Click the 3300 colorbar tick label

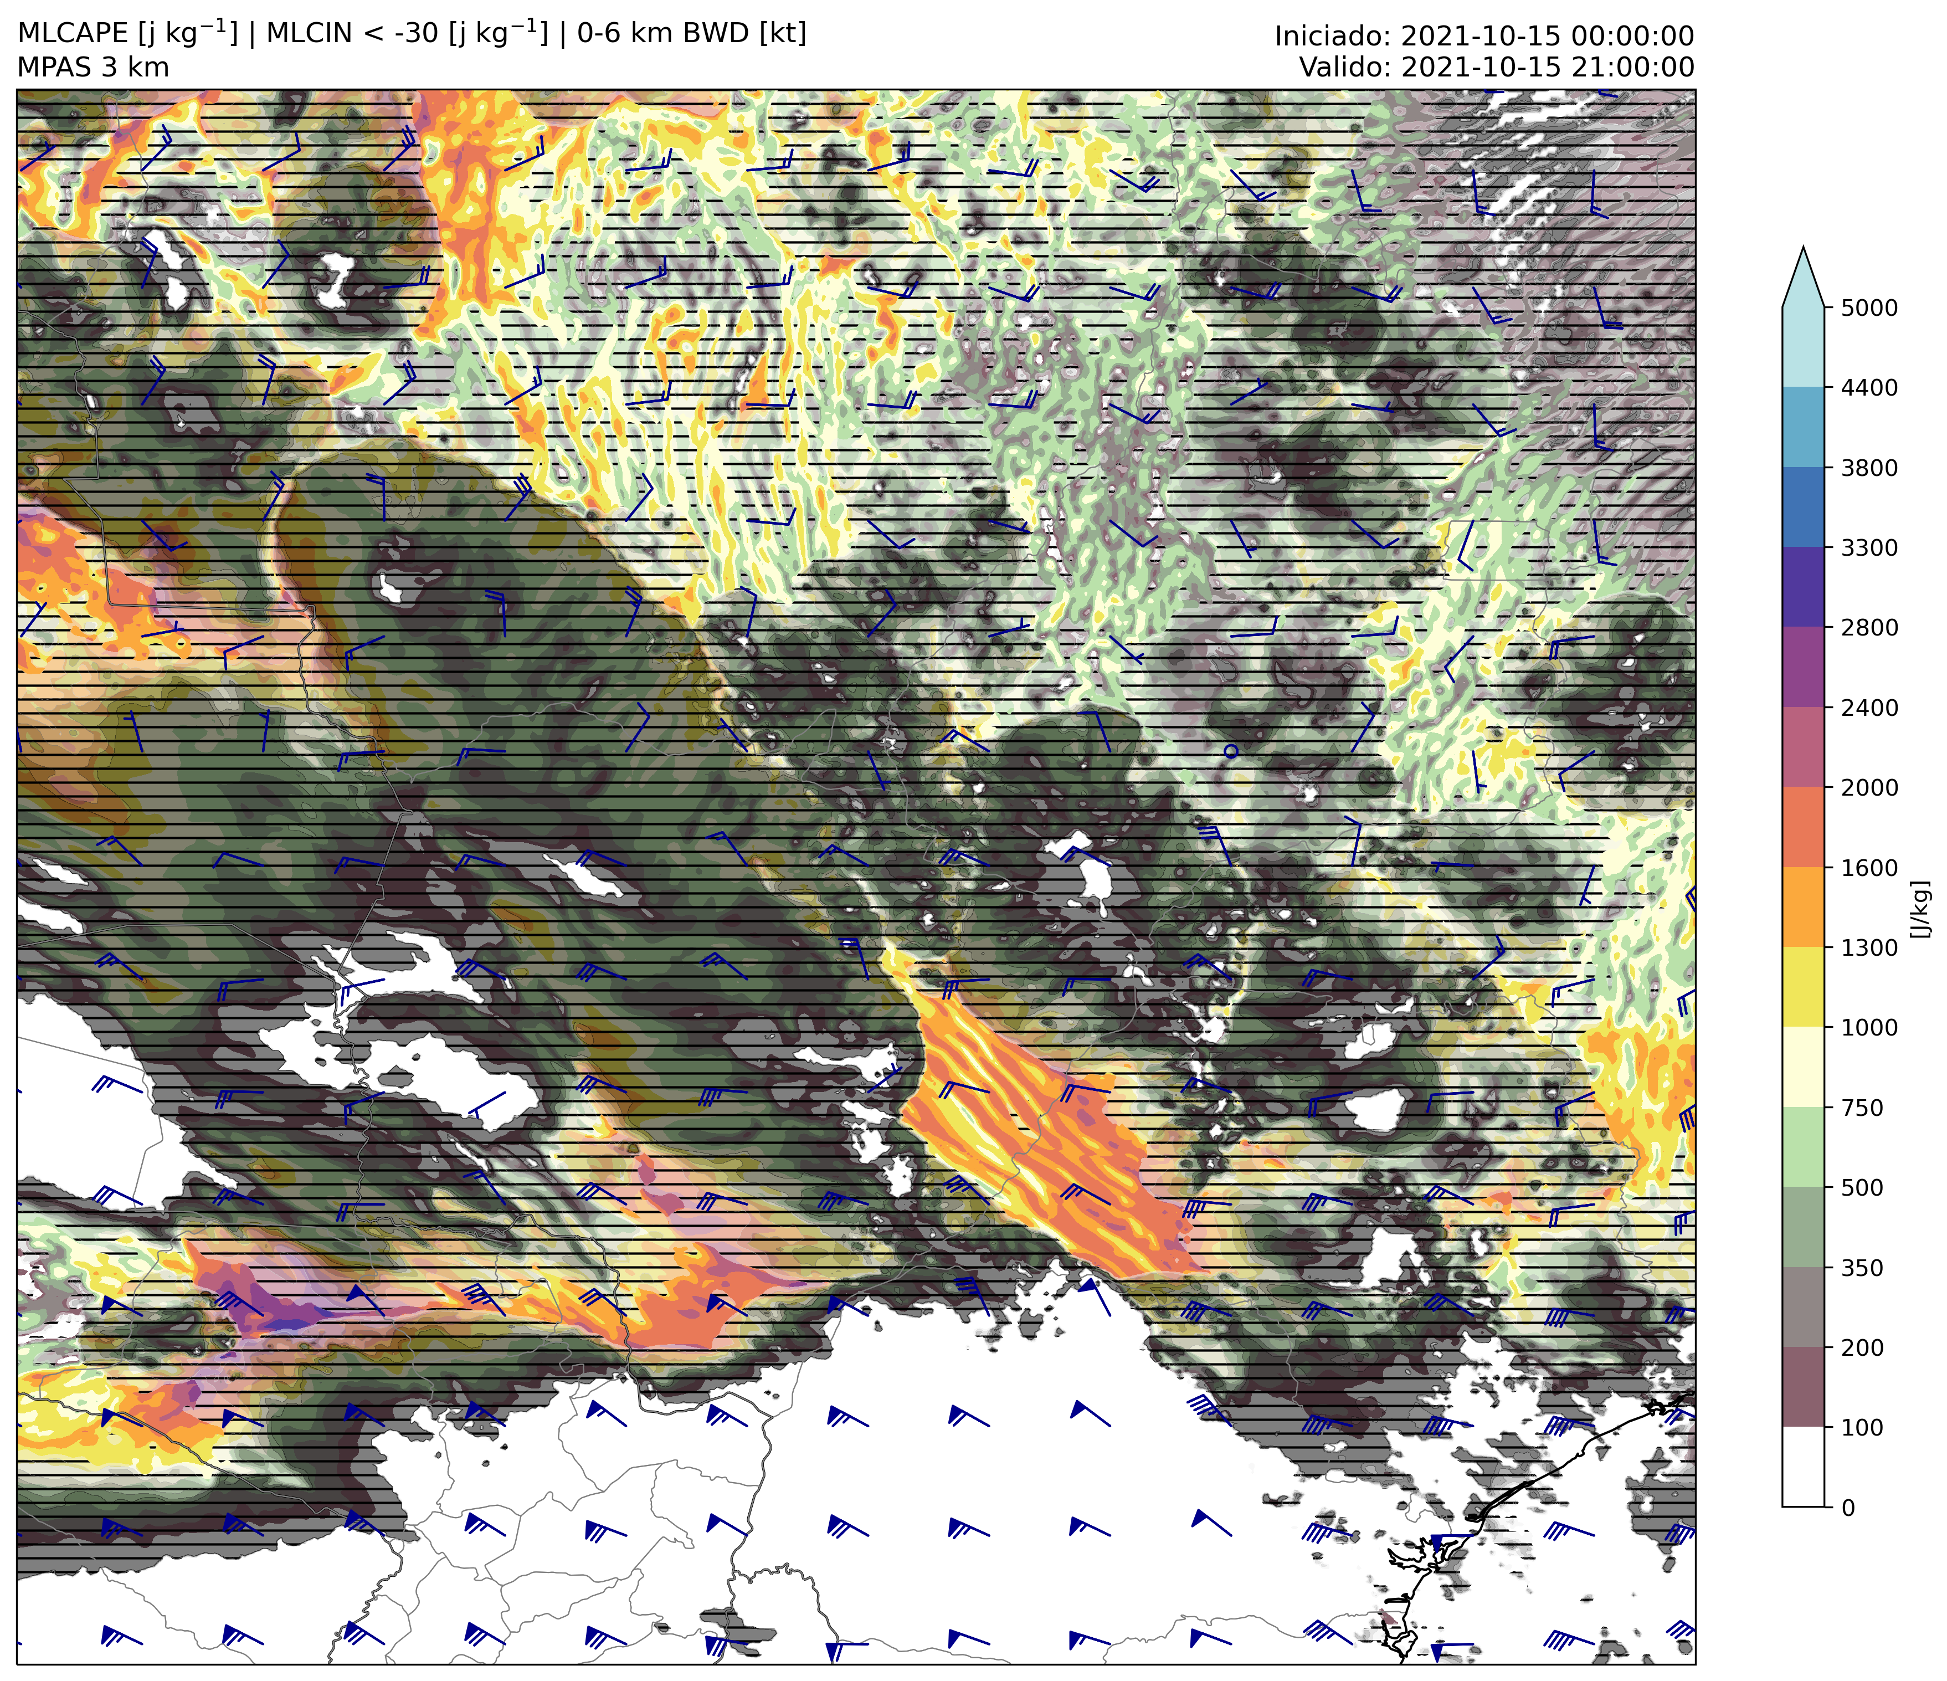pos(1869,547)
